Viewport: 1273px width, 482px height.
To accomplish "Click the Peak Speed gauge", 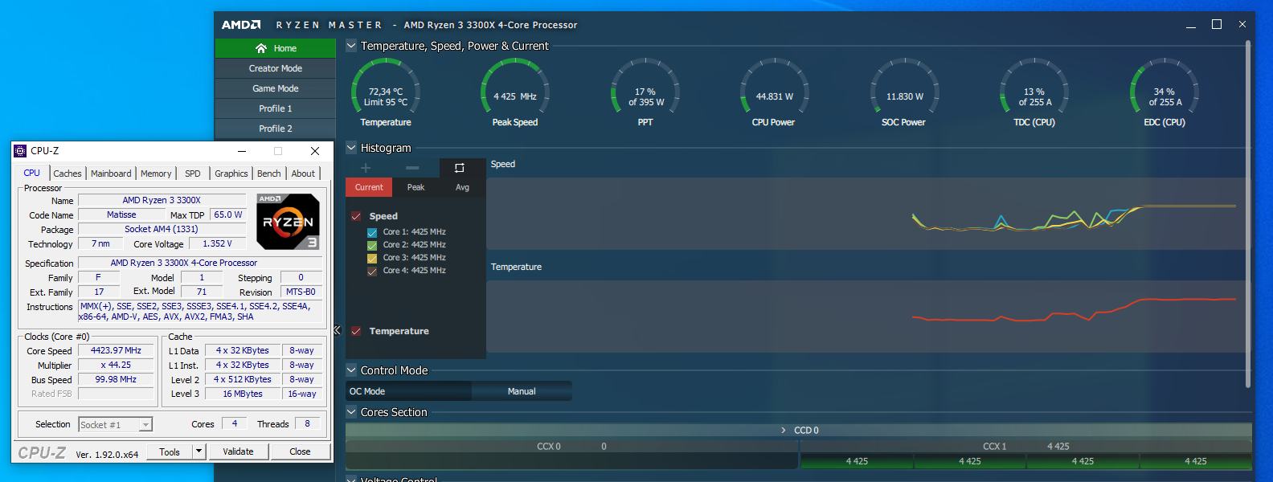I will click(x=515, y=93).
